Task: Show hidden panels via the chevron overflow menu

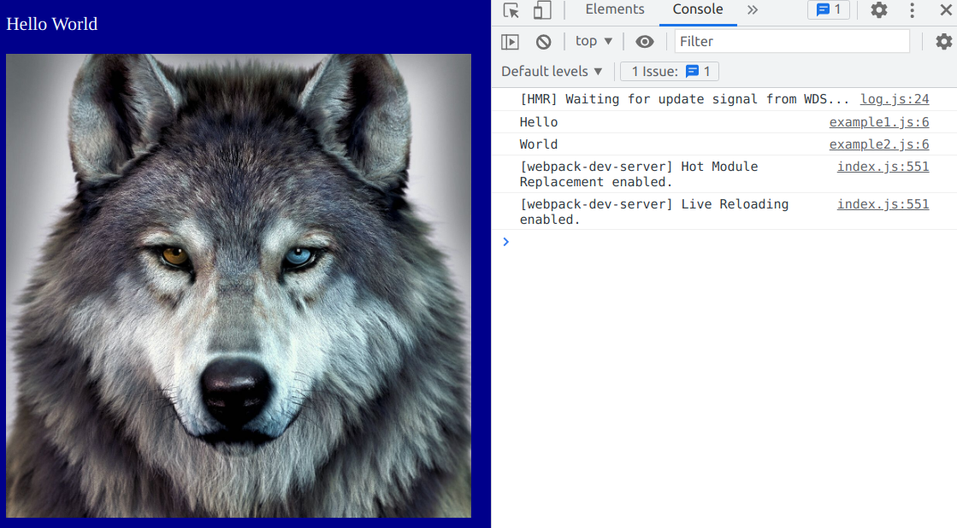Action: point(752,9)
